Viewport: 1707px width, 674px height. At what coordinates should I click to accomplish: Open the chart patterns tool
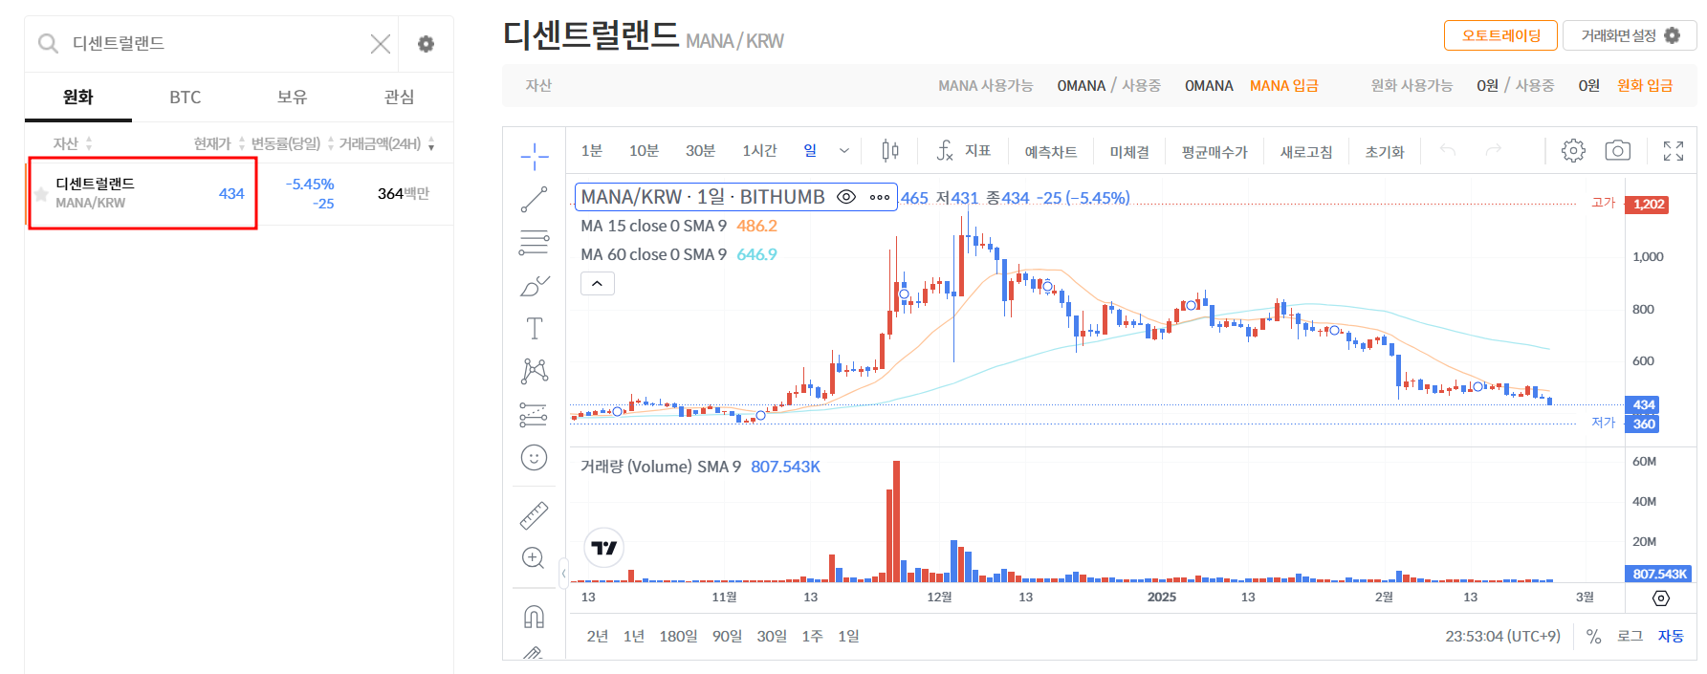click(535, 371)
